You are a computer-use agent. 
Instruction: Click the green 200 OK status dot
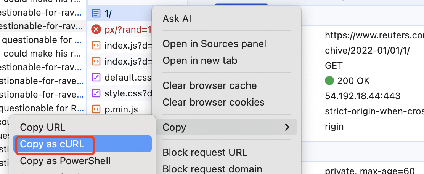coord(329,81)
